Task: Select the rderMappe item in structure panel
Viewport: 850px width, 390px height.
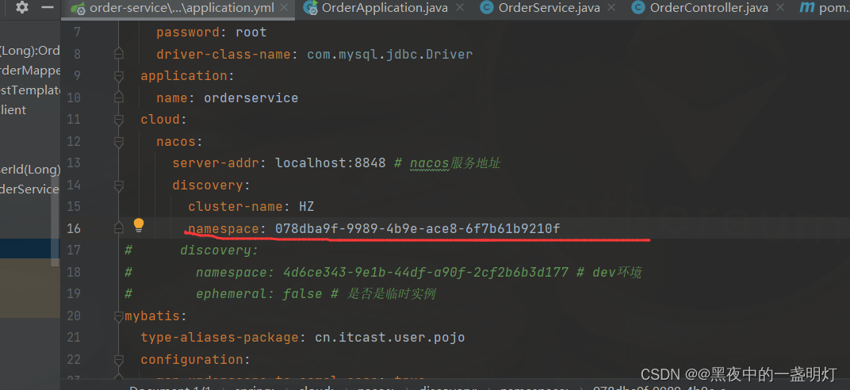Action: (30, 71)
